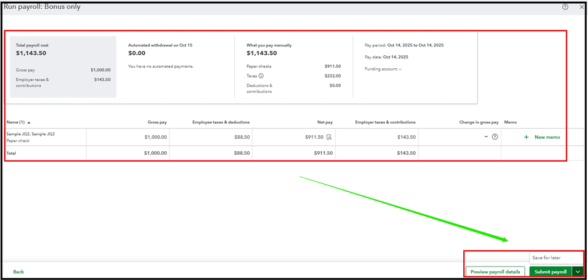Go Back to previous step
The height and width of the screenshot is (280, 588).
click(x=18, y=272)
